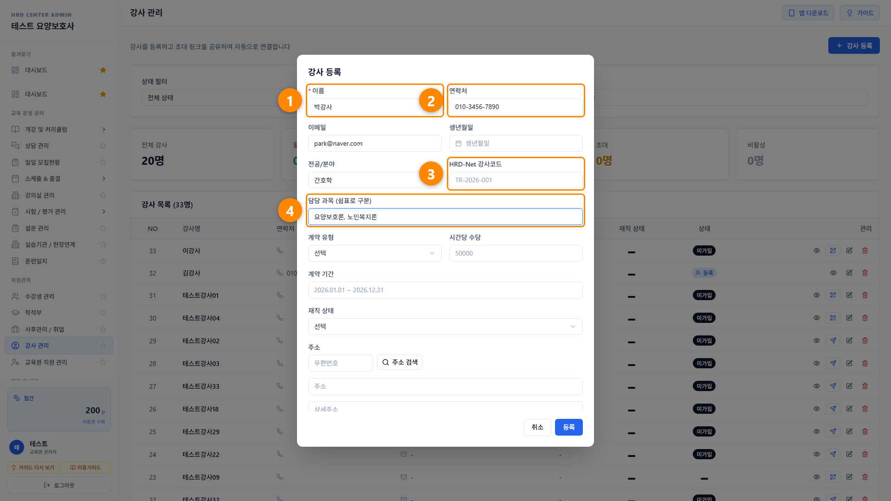Screen dimensions: 891x501
Task: View details eye icon for 이강사 row
Action: pyautogui.click(x=817, y=250)
